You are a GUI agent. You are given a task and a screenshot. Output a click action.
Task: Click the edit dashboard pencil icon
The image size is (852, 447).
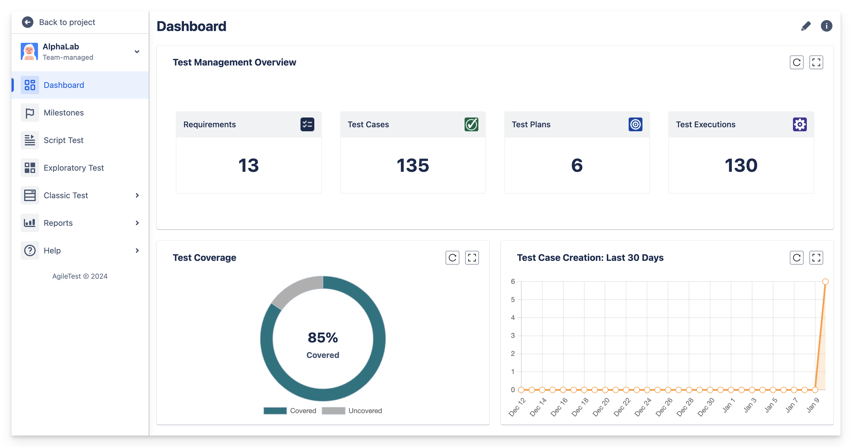pos(806,26)
